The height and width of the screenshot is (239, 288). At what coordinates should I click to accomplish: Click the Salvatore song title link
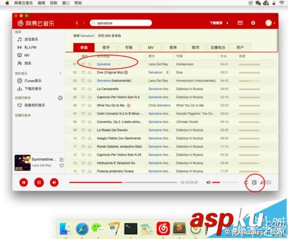coord(104,64)
